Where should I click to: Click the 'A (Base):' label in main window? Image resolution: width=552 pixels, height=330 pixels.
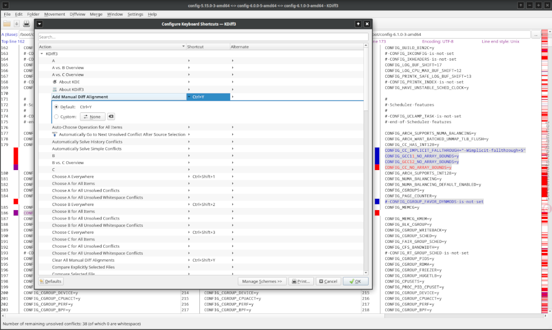click(x=10, y=35)
